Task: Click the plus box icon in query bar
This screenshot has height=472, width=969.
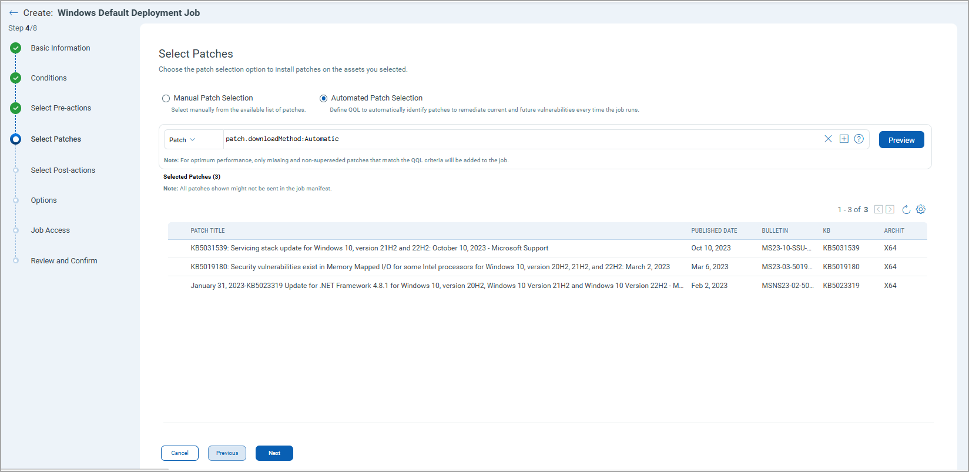Action: click(x=844, y=139)
